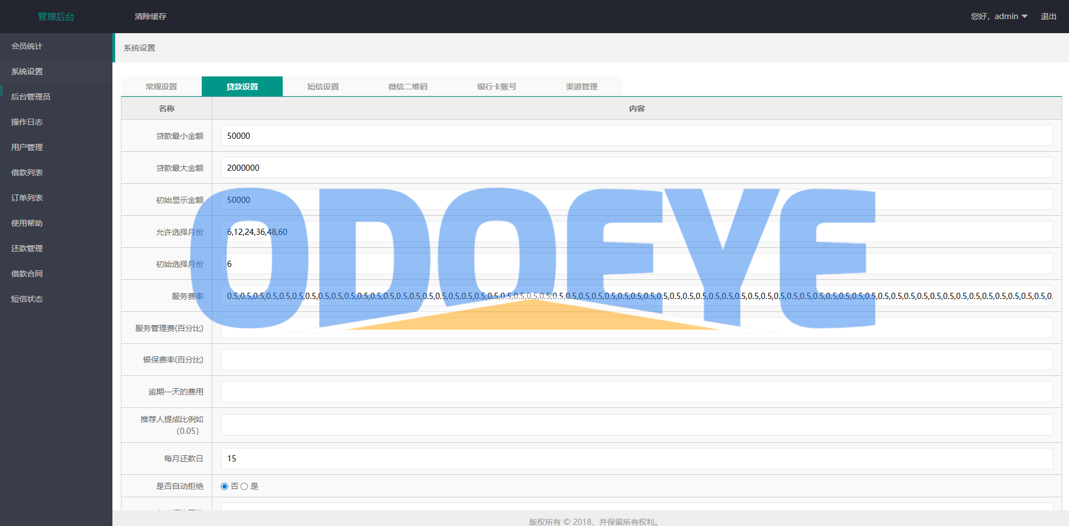This screenshot has height=526, width=1069.
Task: Open the 银行卡账号 tab
Action: (496, 87)
